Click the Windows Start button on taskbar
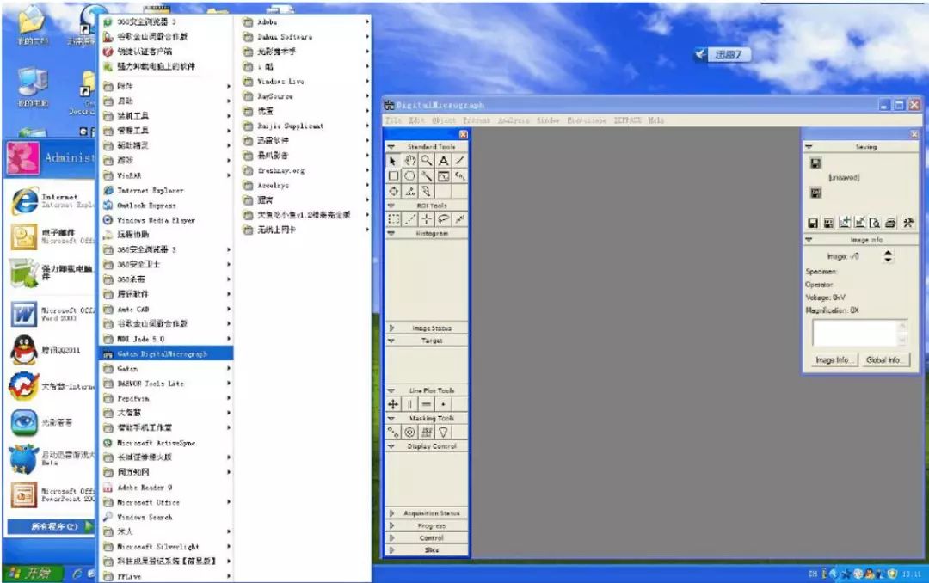Screen dimensions: 929x583 click(32, 574)
